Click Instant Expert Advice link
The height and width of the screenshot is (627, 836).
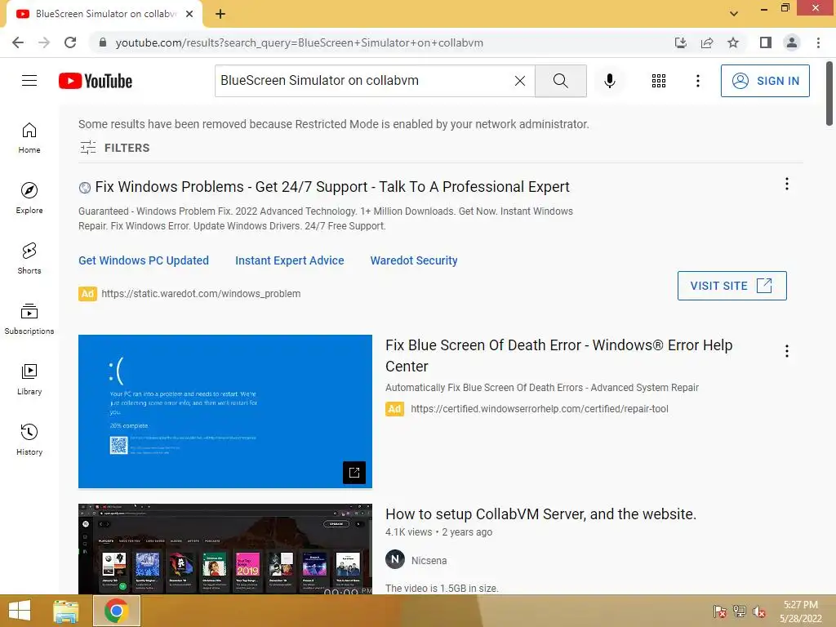pos(290,260)
